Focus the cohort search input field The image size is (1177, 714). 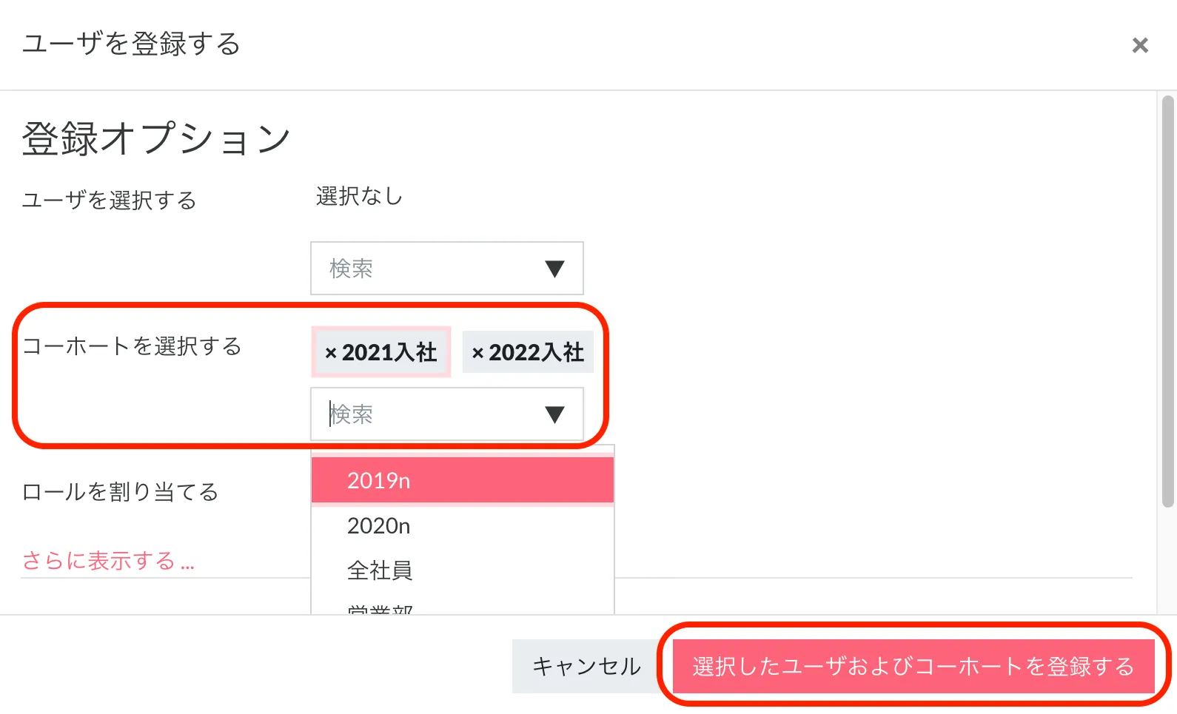tap(429, 414)
